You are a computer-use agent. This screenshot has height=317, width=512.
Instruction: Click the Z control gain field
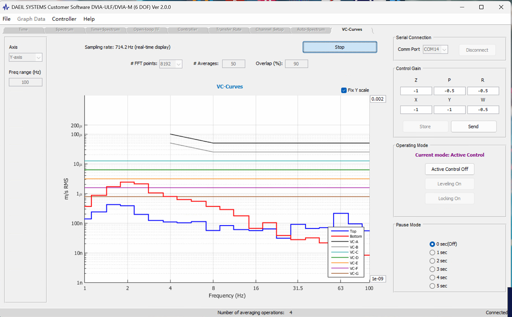(x=416, y=90)
